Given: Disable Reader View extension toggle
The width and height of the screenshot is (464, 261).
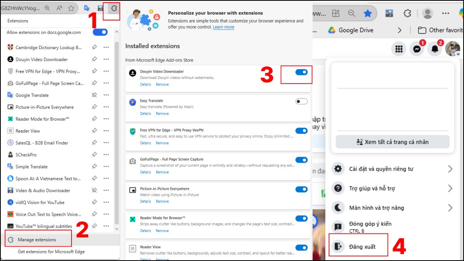Looking at the screenshot, I should (302, 247).
